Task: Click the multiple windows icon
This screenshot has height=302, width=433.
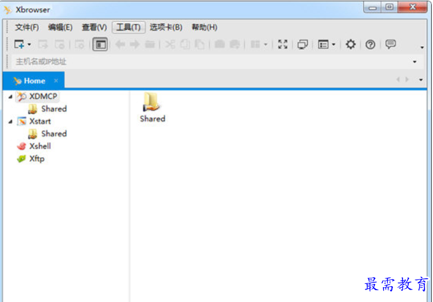Action: [302, 44]
